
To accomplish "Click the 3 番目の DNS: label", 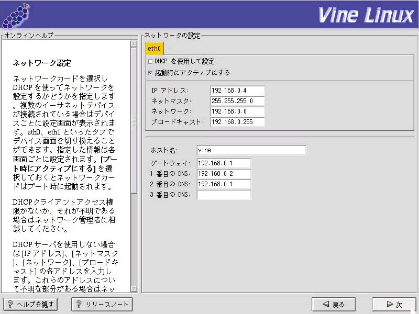I will [170, 195].
